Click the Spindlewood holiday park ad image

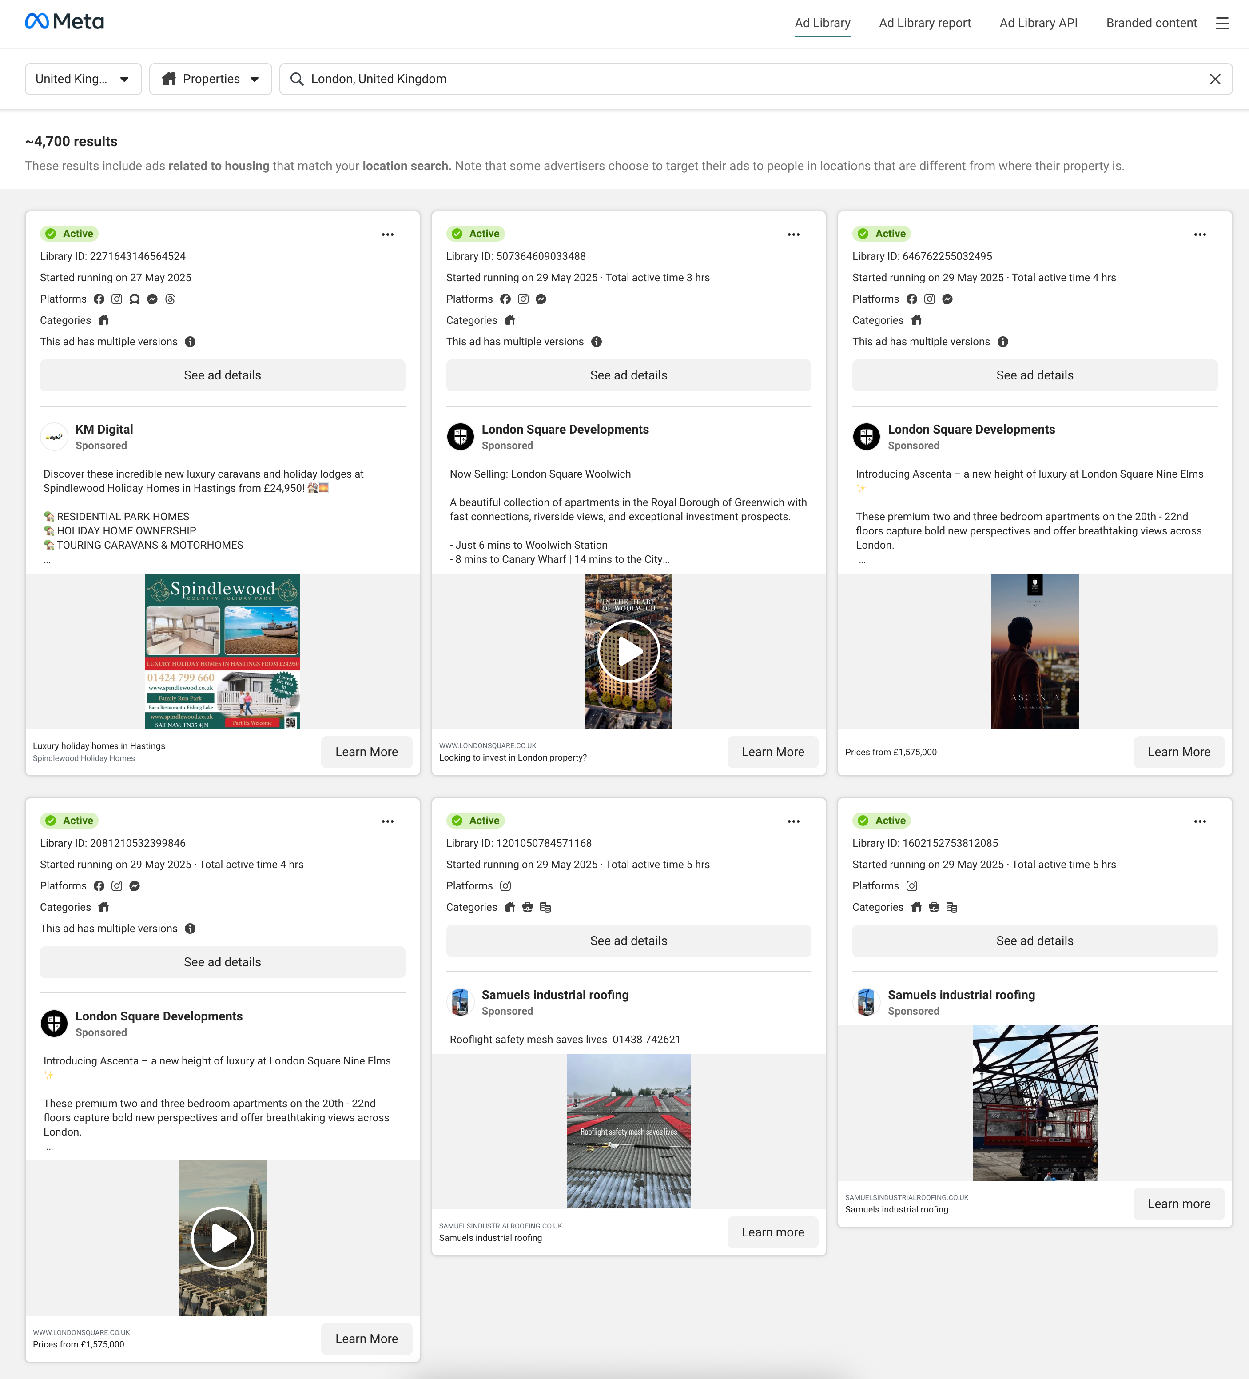222,651
